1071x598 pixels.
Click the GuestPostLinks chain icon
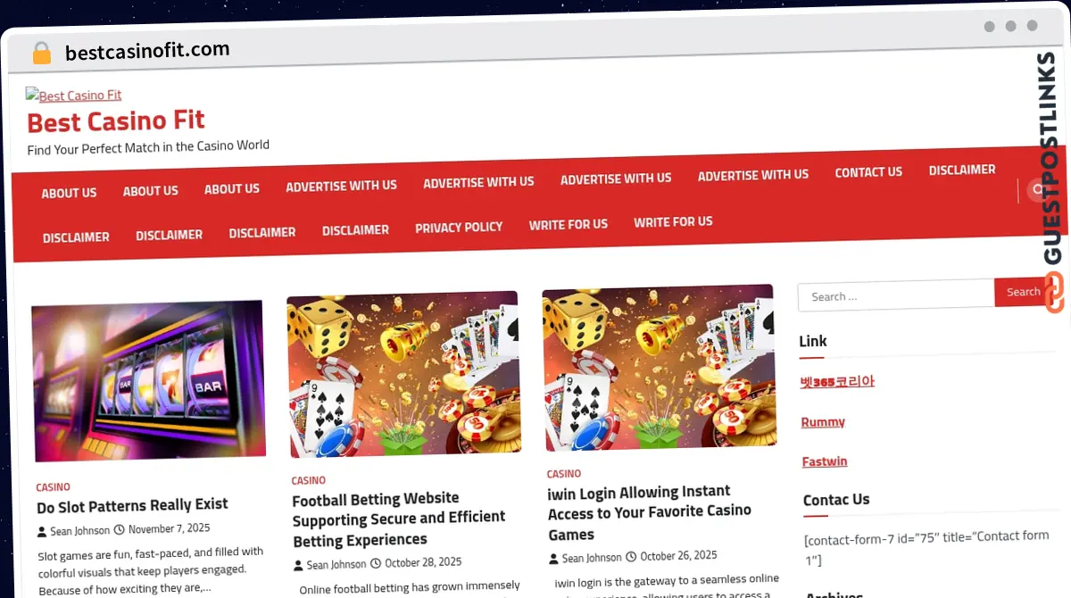[1054, 293]
